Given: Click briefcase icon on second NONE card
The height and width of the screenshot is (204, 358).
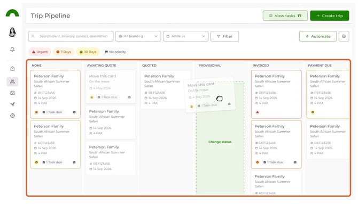Looking at the screenshot, I should click(x=74, y=162).
